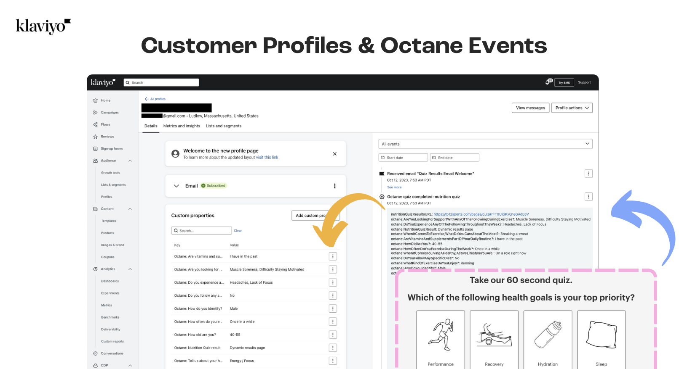This screenshot has width=679, height=369.
Task: Click the 'visit this link' hyperlink
Action: tap(267, 158)
